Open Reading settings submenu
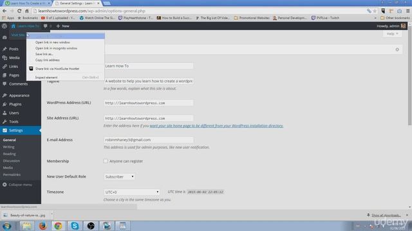This screenshot has height=231, width=412. (10, 154)
